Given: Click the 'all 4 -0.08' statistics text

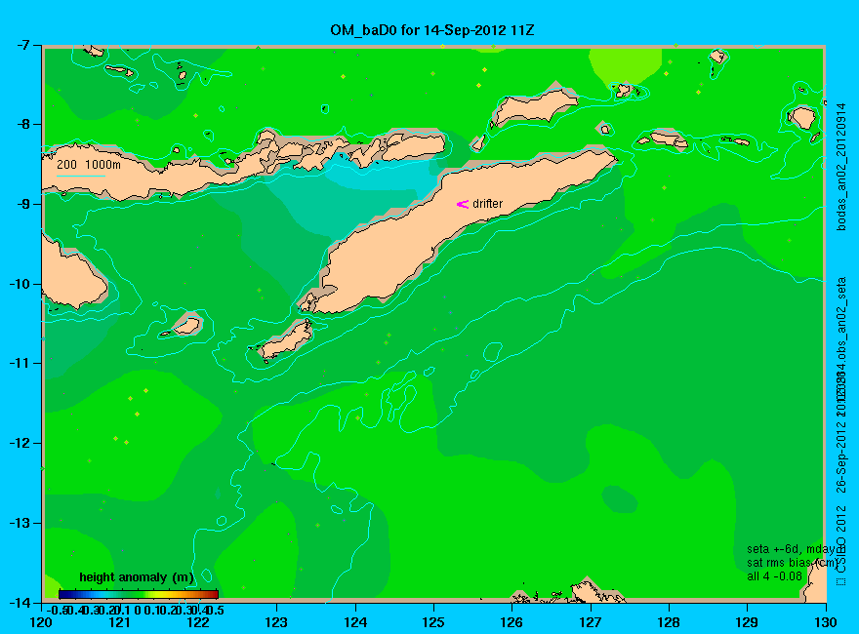Looking at the screenshot, I should pyautogui.click(x=774, y=576).
